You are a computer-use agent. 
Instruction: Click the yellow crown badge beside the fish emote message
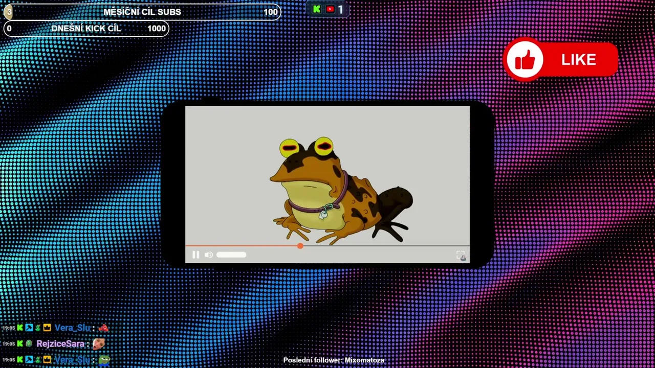47,328
